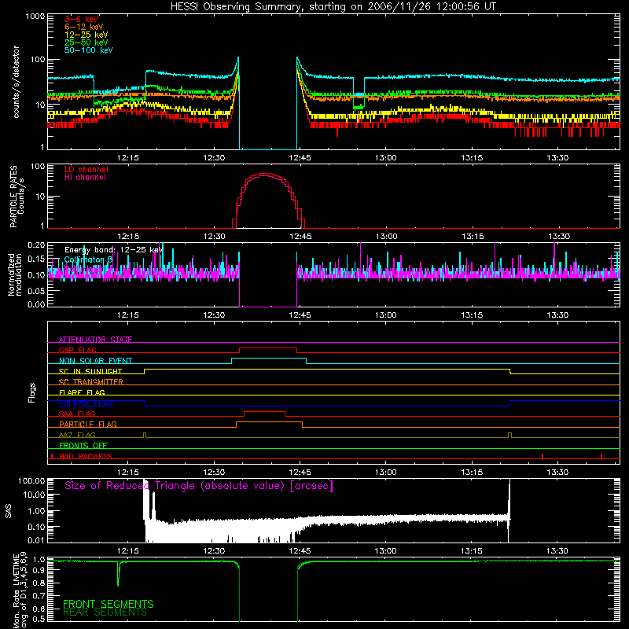
Task: Click the PARTICLE FLAG label
Action: point(88,424)
